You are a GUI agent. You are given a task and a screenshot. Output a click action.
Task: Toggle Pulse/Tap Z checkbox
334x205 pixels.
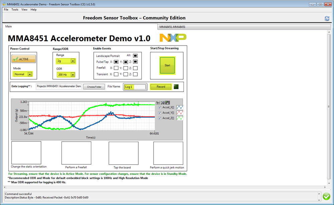click(x=135, y=62)
